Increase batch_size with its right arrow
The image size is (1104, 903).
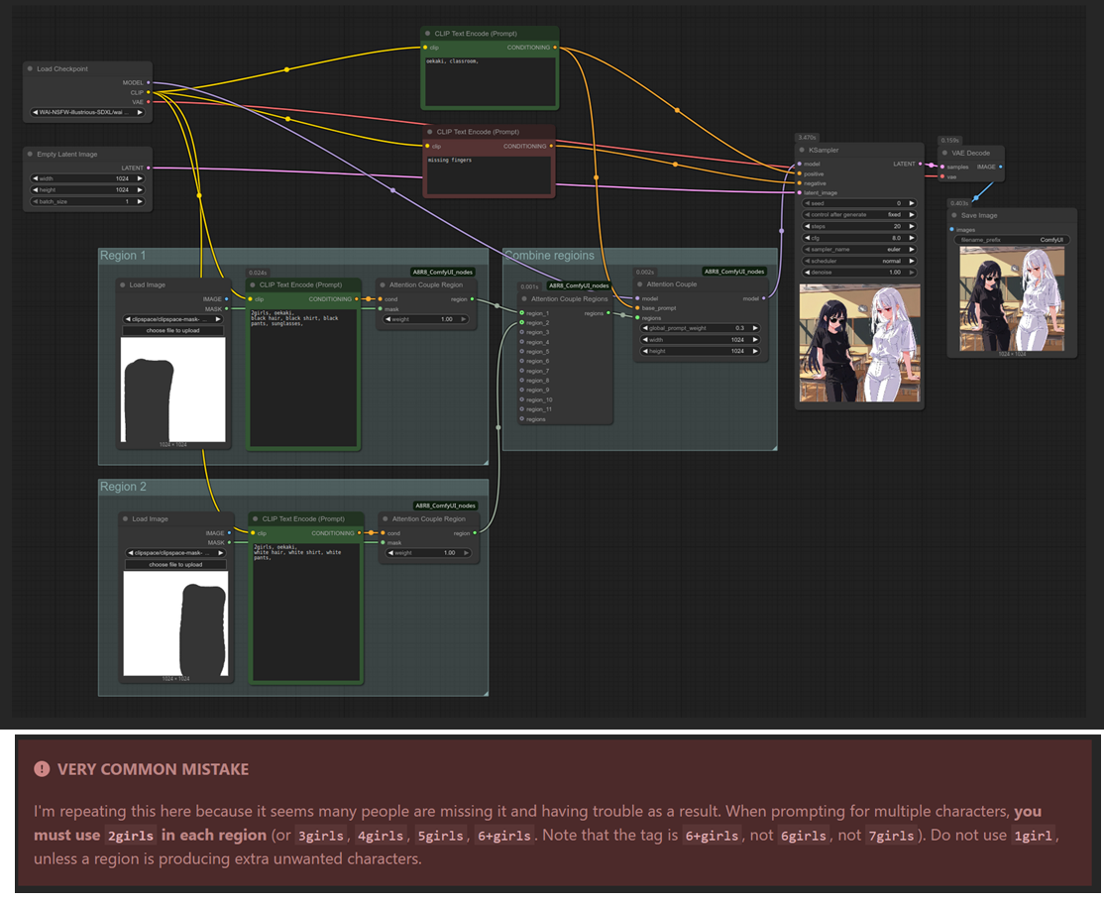(140, 201)
